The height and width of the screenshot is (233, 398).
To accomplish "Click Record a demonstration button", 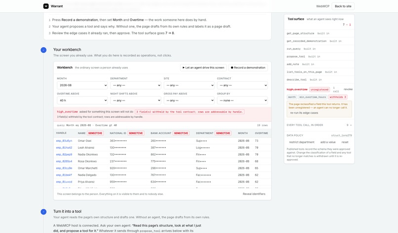I will pyautogui.click(x=248, y=67).
